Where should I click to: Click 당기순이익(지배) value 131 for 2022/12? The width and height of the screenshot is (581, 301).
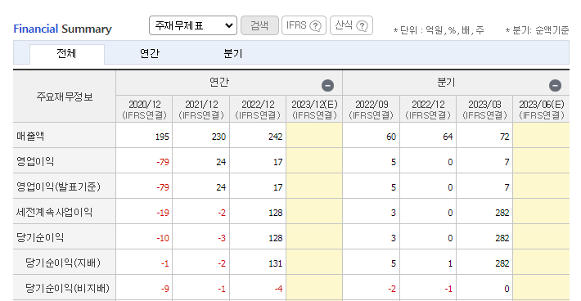tap(275, 263)
